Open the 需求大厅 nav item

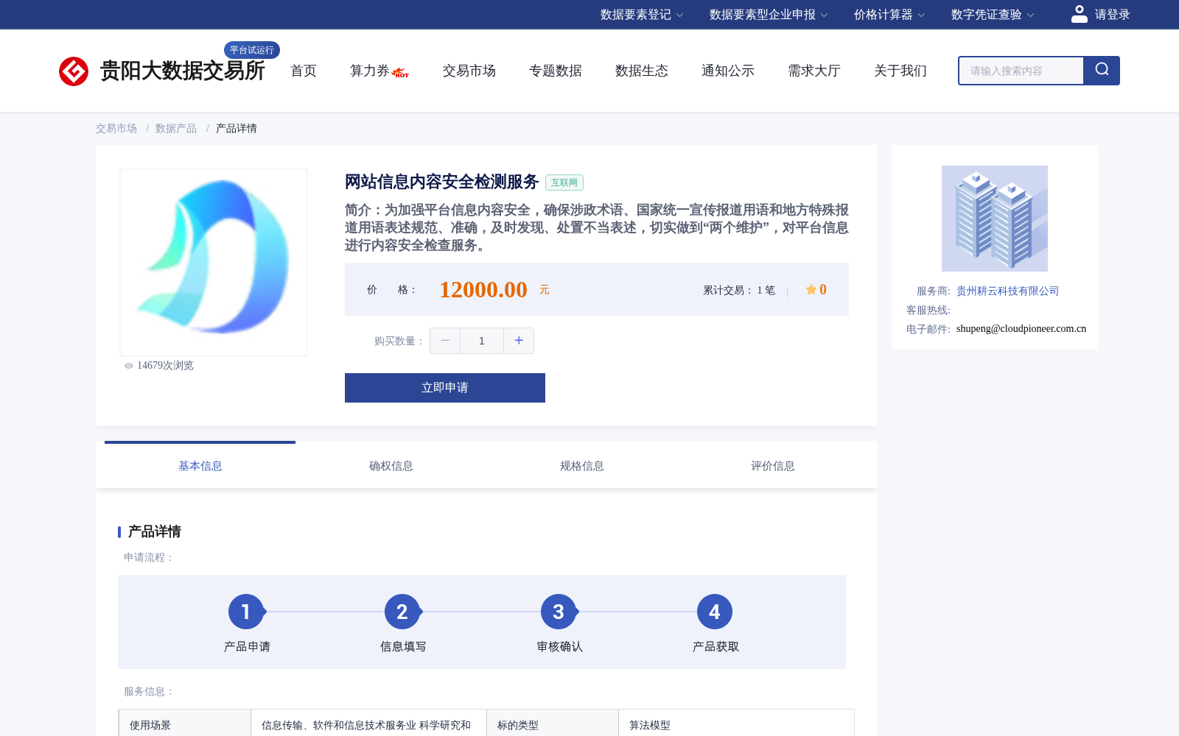click(814, 71)
